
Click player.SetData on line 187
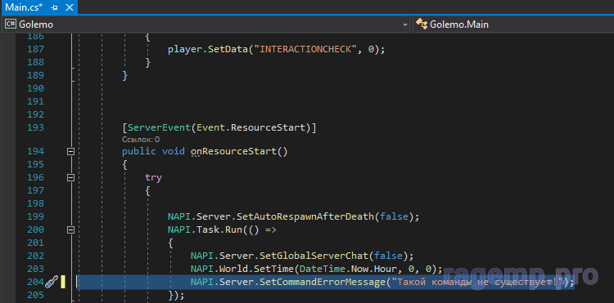tap(208, 50)
